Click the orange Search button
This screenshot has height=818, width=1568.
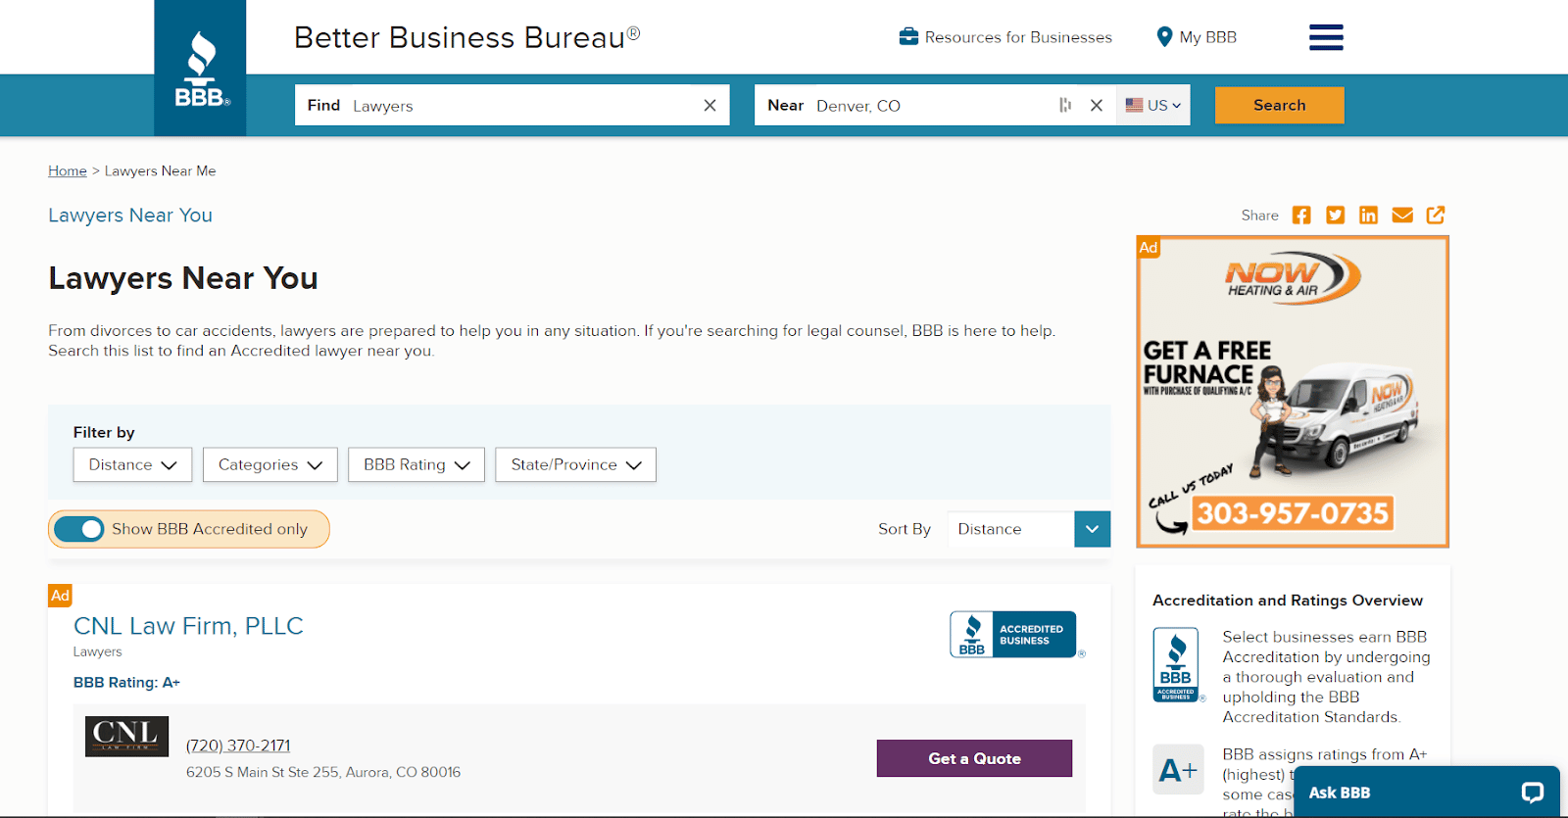click(x=1280, y=105)
